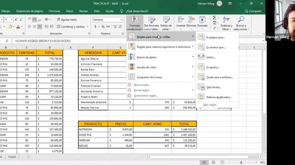
Task: Click the Autosuma sigma icon
Action: point(214,17)
